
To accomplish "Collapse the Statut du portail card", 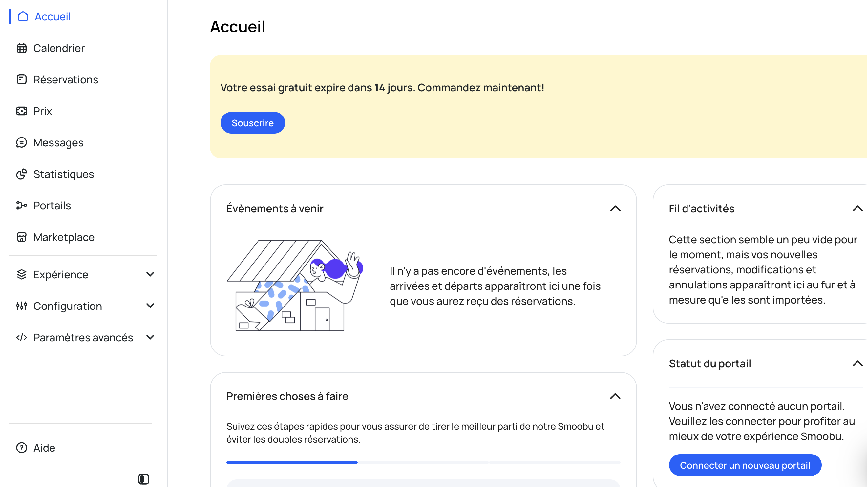I will pyautogui.click(x=857, y=364).
